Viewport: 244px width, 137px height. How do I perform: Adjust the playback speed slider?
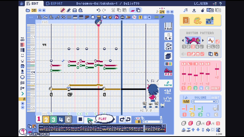pos(152,122)
